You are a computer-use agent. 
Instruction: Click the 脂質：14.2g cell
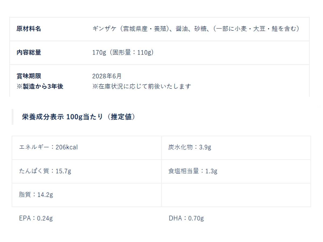[36, 195]
